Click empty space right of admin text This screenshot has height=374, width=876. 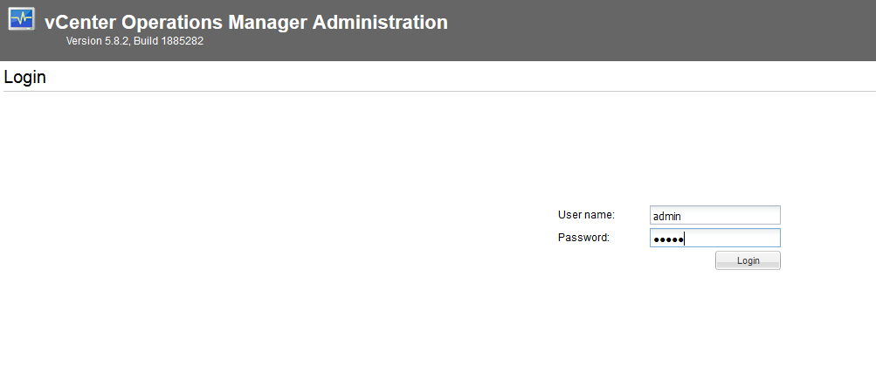tap(734, 215)
